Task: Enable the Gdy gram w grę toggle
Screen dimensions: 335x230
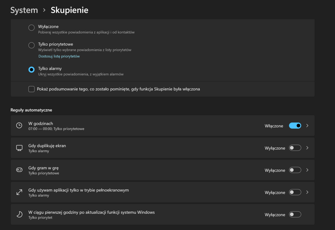Action: 295,170
